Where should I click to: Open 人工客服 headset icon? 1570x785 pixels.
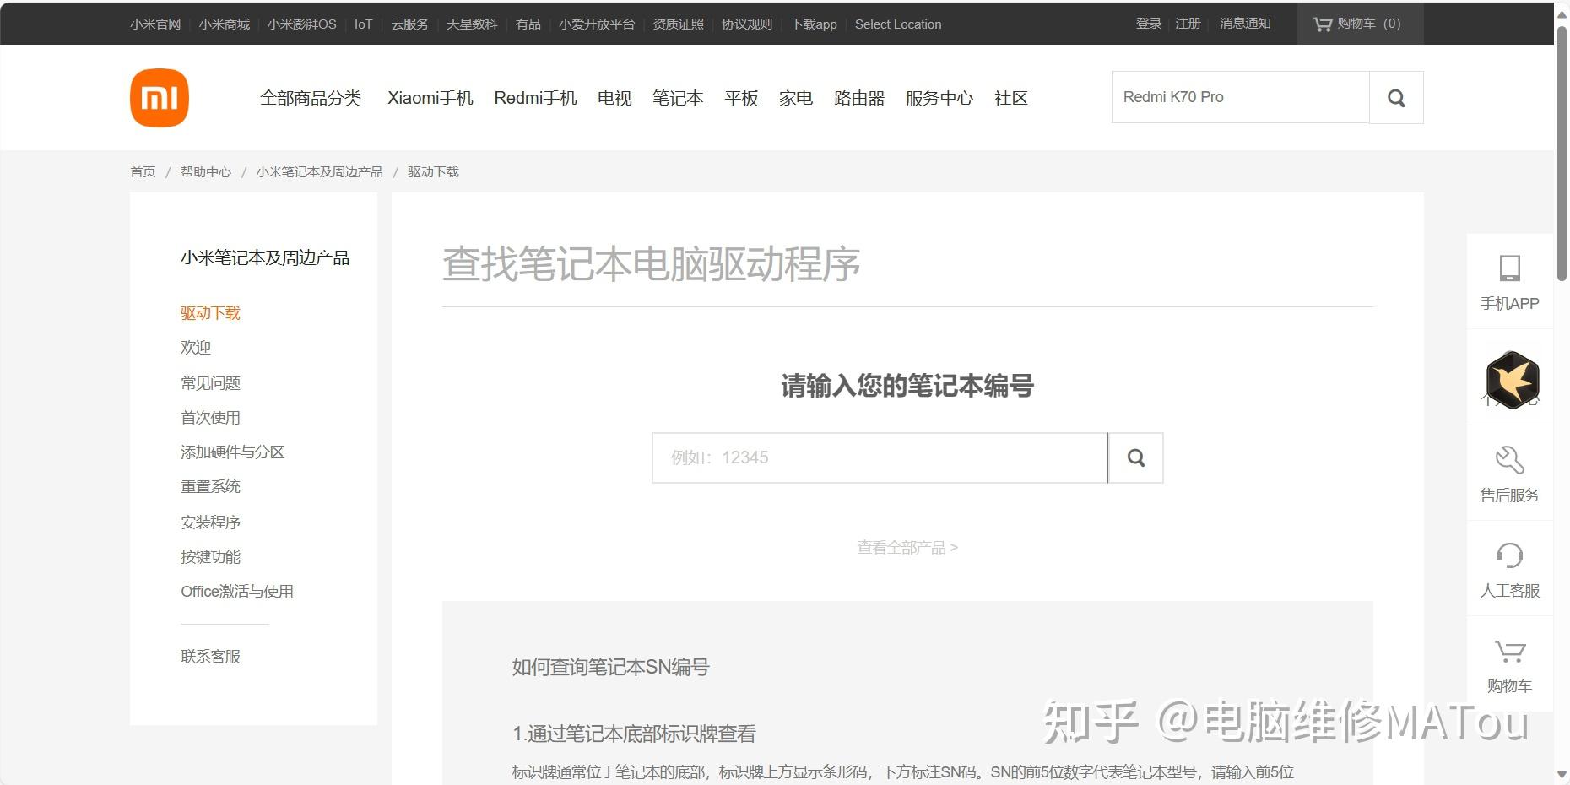click(x=1509, y=569)
